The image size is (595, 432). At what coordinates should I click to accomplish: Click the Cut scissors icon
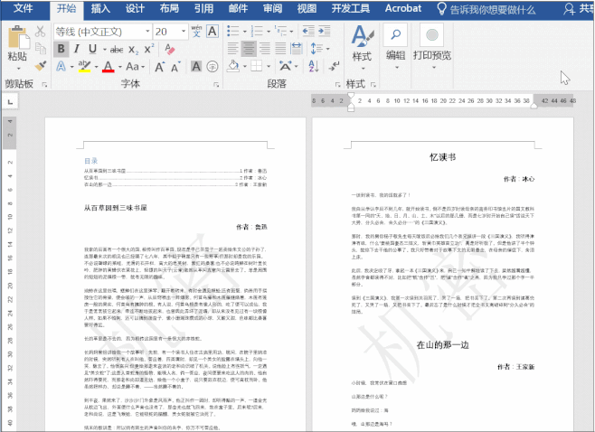tap(40, 32)
